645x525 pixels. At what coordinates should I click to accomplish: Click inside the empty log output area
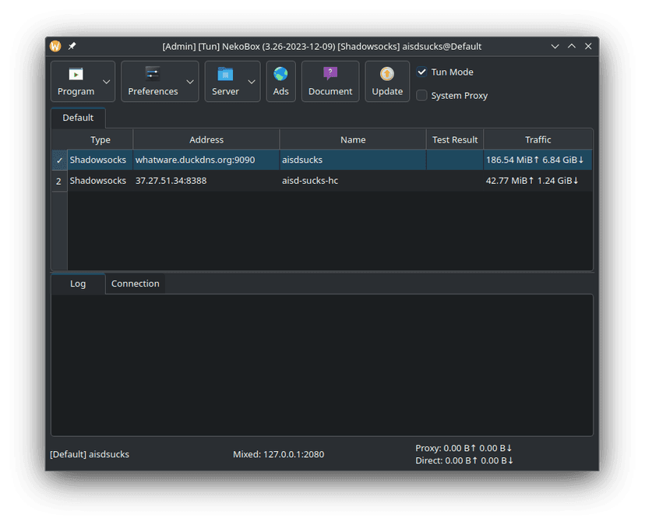tap(322, 365)
